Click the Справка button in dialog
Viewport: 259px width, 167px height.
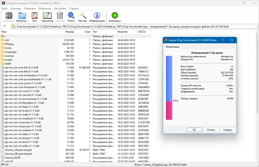[228, 130]
